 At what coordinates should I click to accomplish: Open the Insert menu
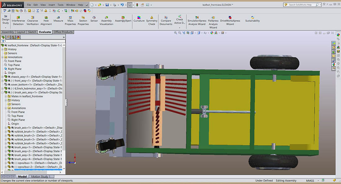(51, 5)
